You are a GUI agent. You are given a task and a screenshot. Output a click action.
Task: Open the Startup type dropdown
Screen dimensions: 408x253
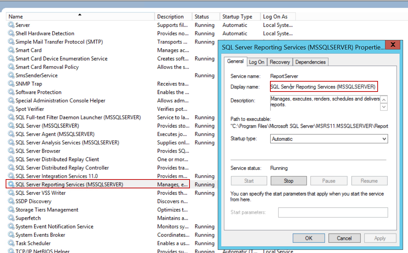329,139
